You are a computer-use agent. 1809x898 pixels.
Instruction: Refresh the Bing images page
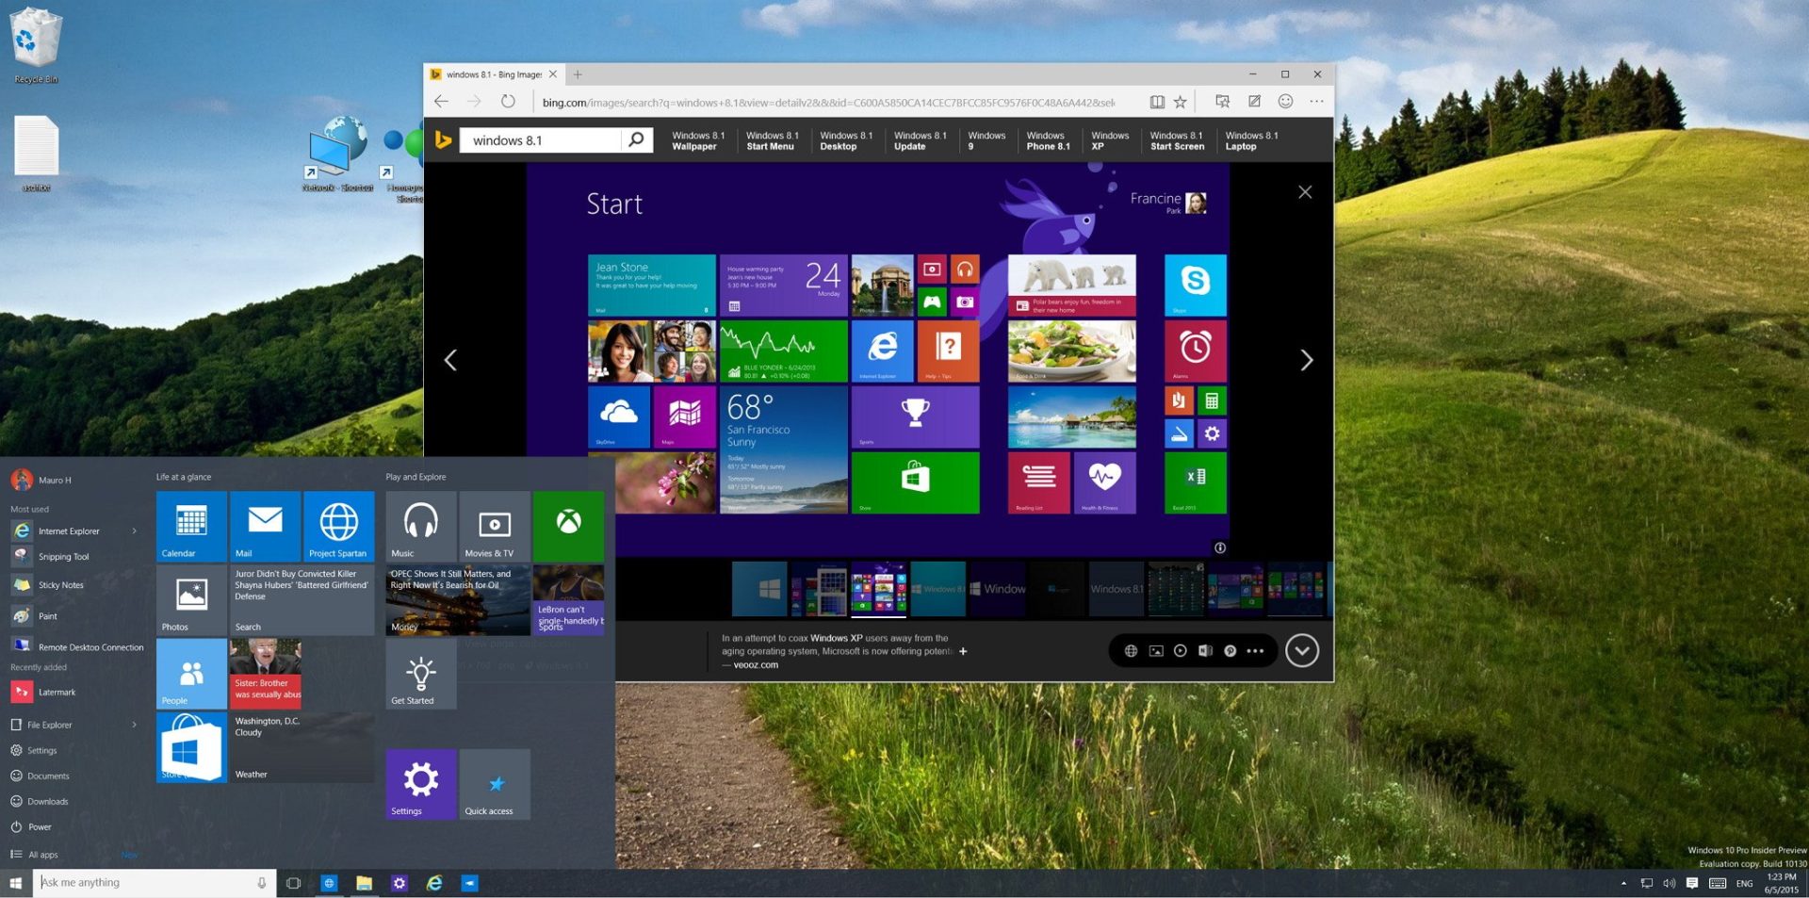pyautogui.click(x=508, y=101)
